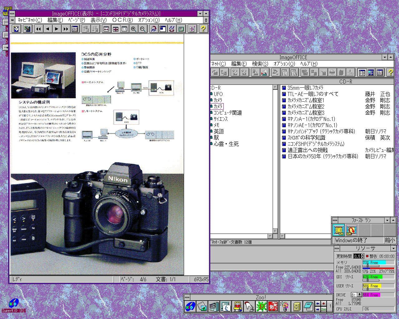Click the USER リソース threshold slider
Image resolution: width=399 pixels, height=319 pixels.
pos(367,289)
